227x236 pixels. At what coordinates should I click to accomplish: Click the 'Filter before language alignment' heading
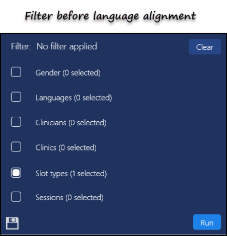point(110,16)
